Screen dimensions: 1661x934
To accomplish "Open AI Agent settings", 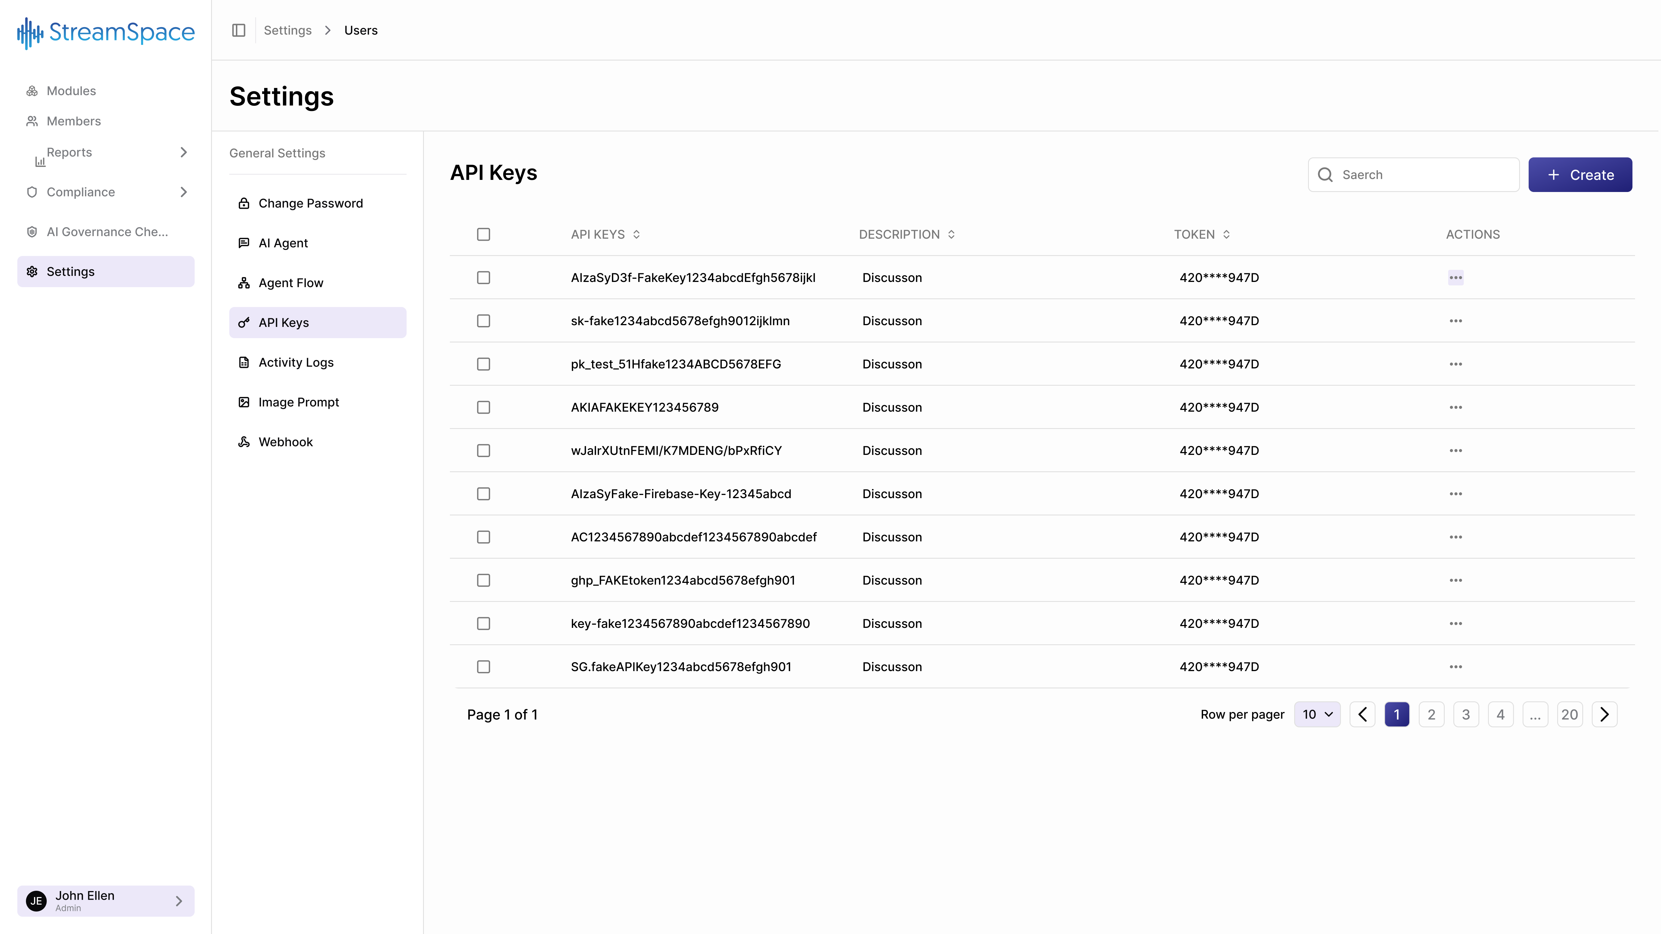I will point(317,243).
